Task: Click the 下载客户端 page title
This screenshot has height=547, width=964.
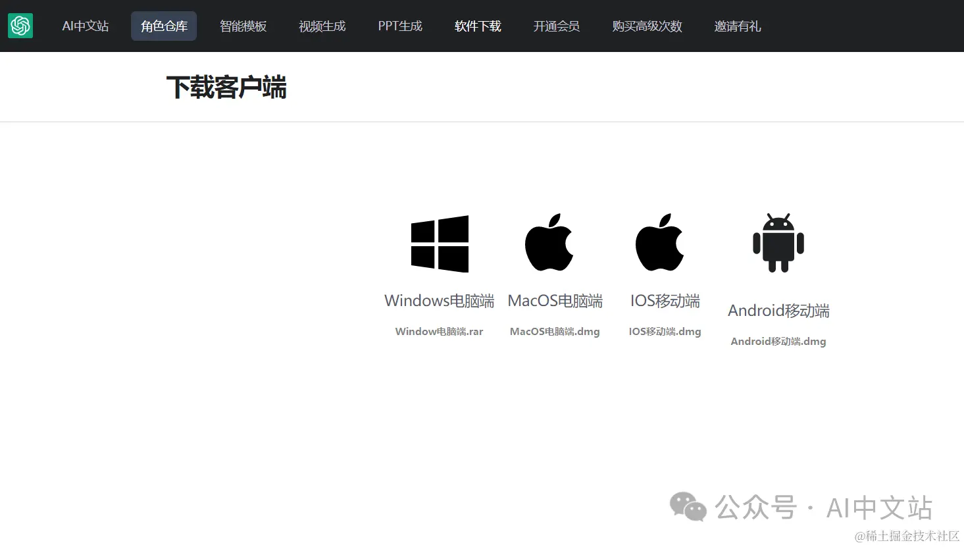Action: tap(226, 88)
